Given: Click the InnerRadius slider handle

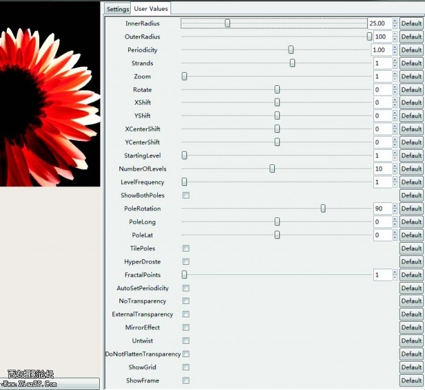Looking at the screenshot, I should point(227,23).
